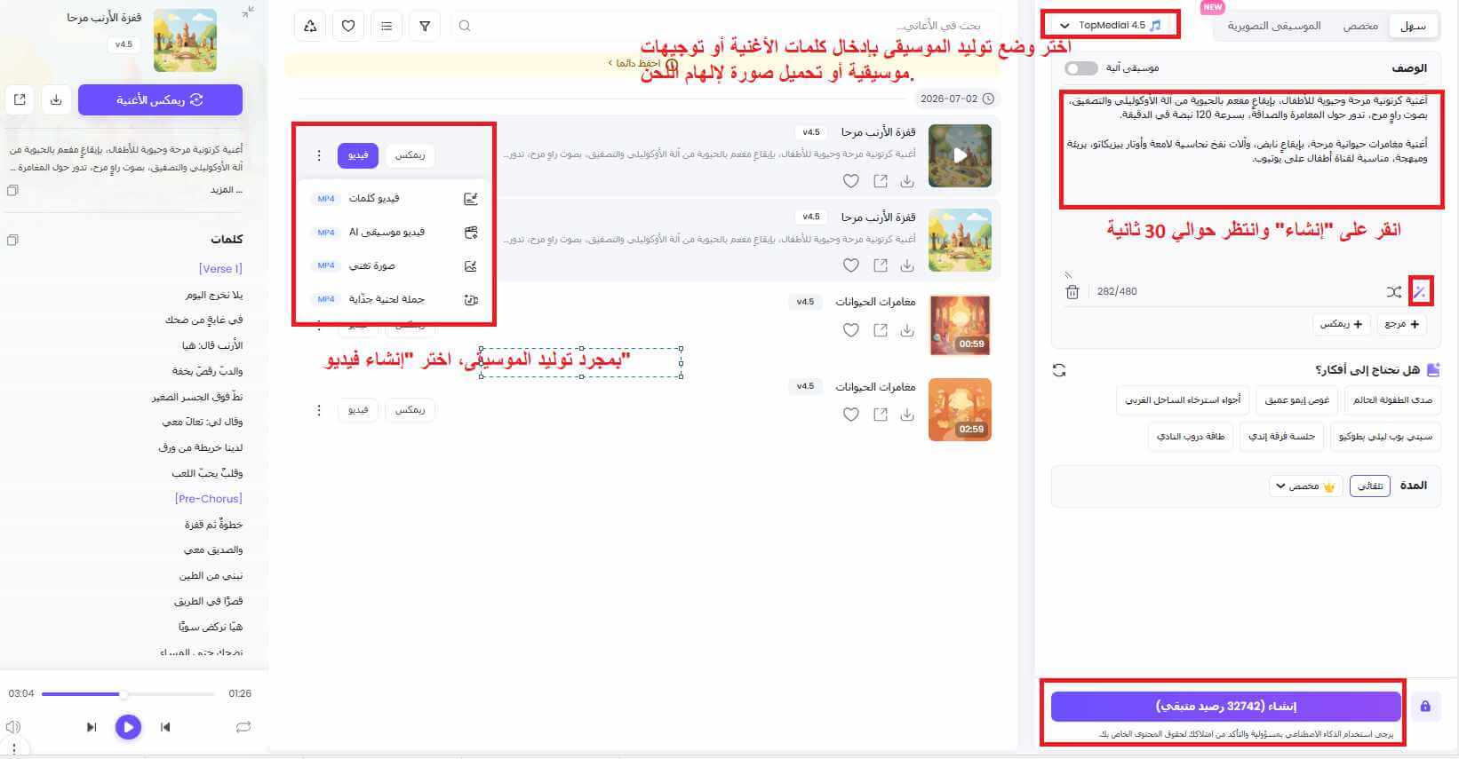Image resolution: width=1459 pixels, height=759 pixels.
Task: Click the playback progress bar in the player
Action: (128, 694)
